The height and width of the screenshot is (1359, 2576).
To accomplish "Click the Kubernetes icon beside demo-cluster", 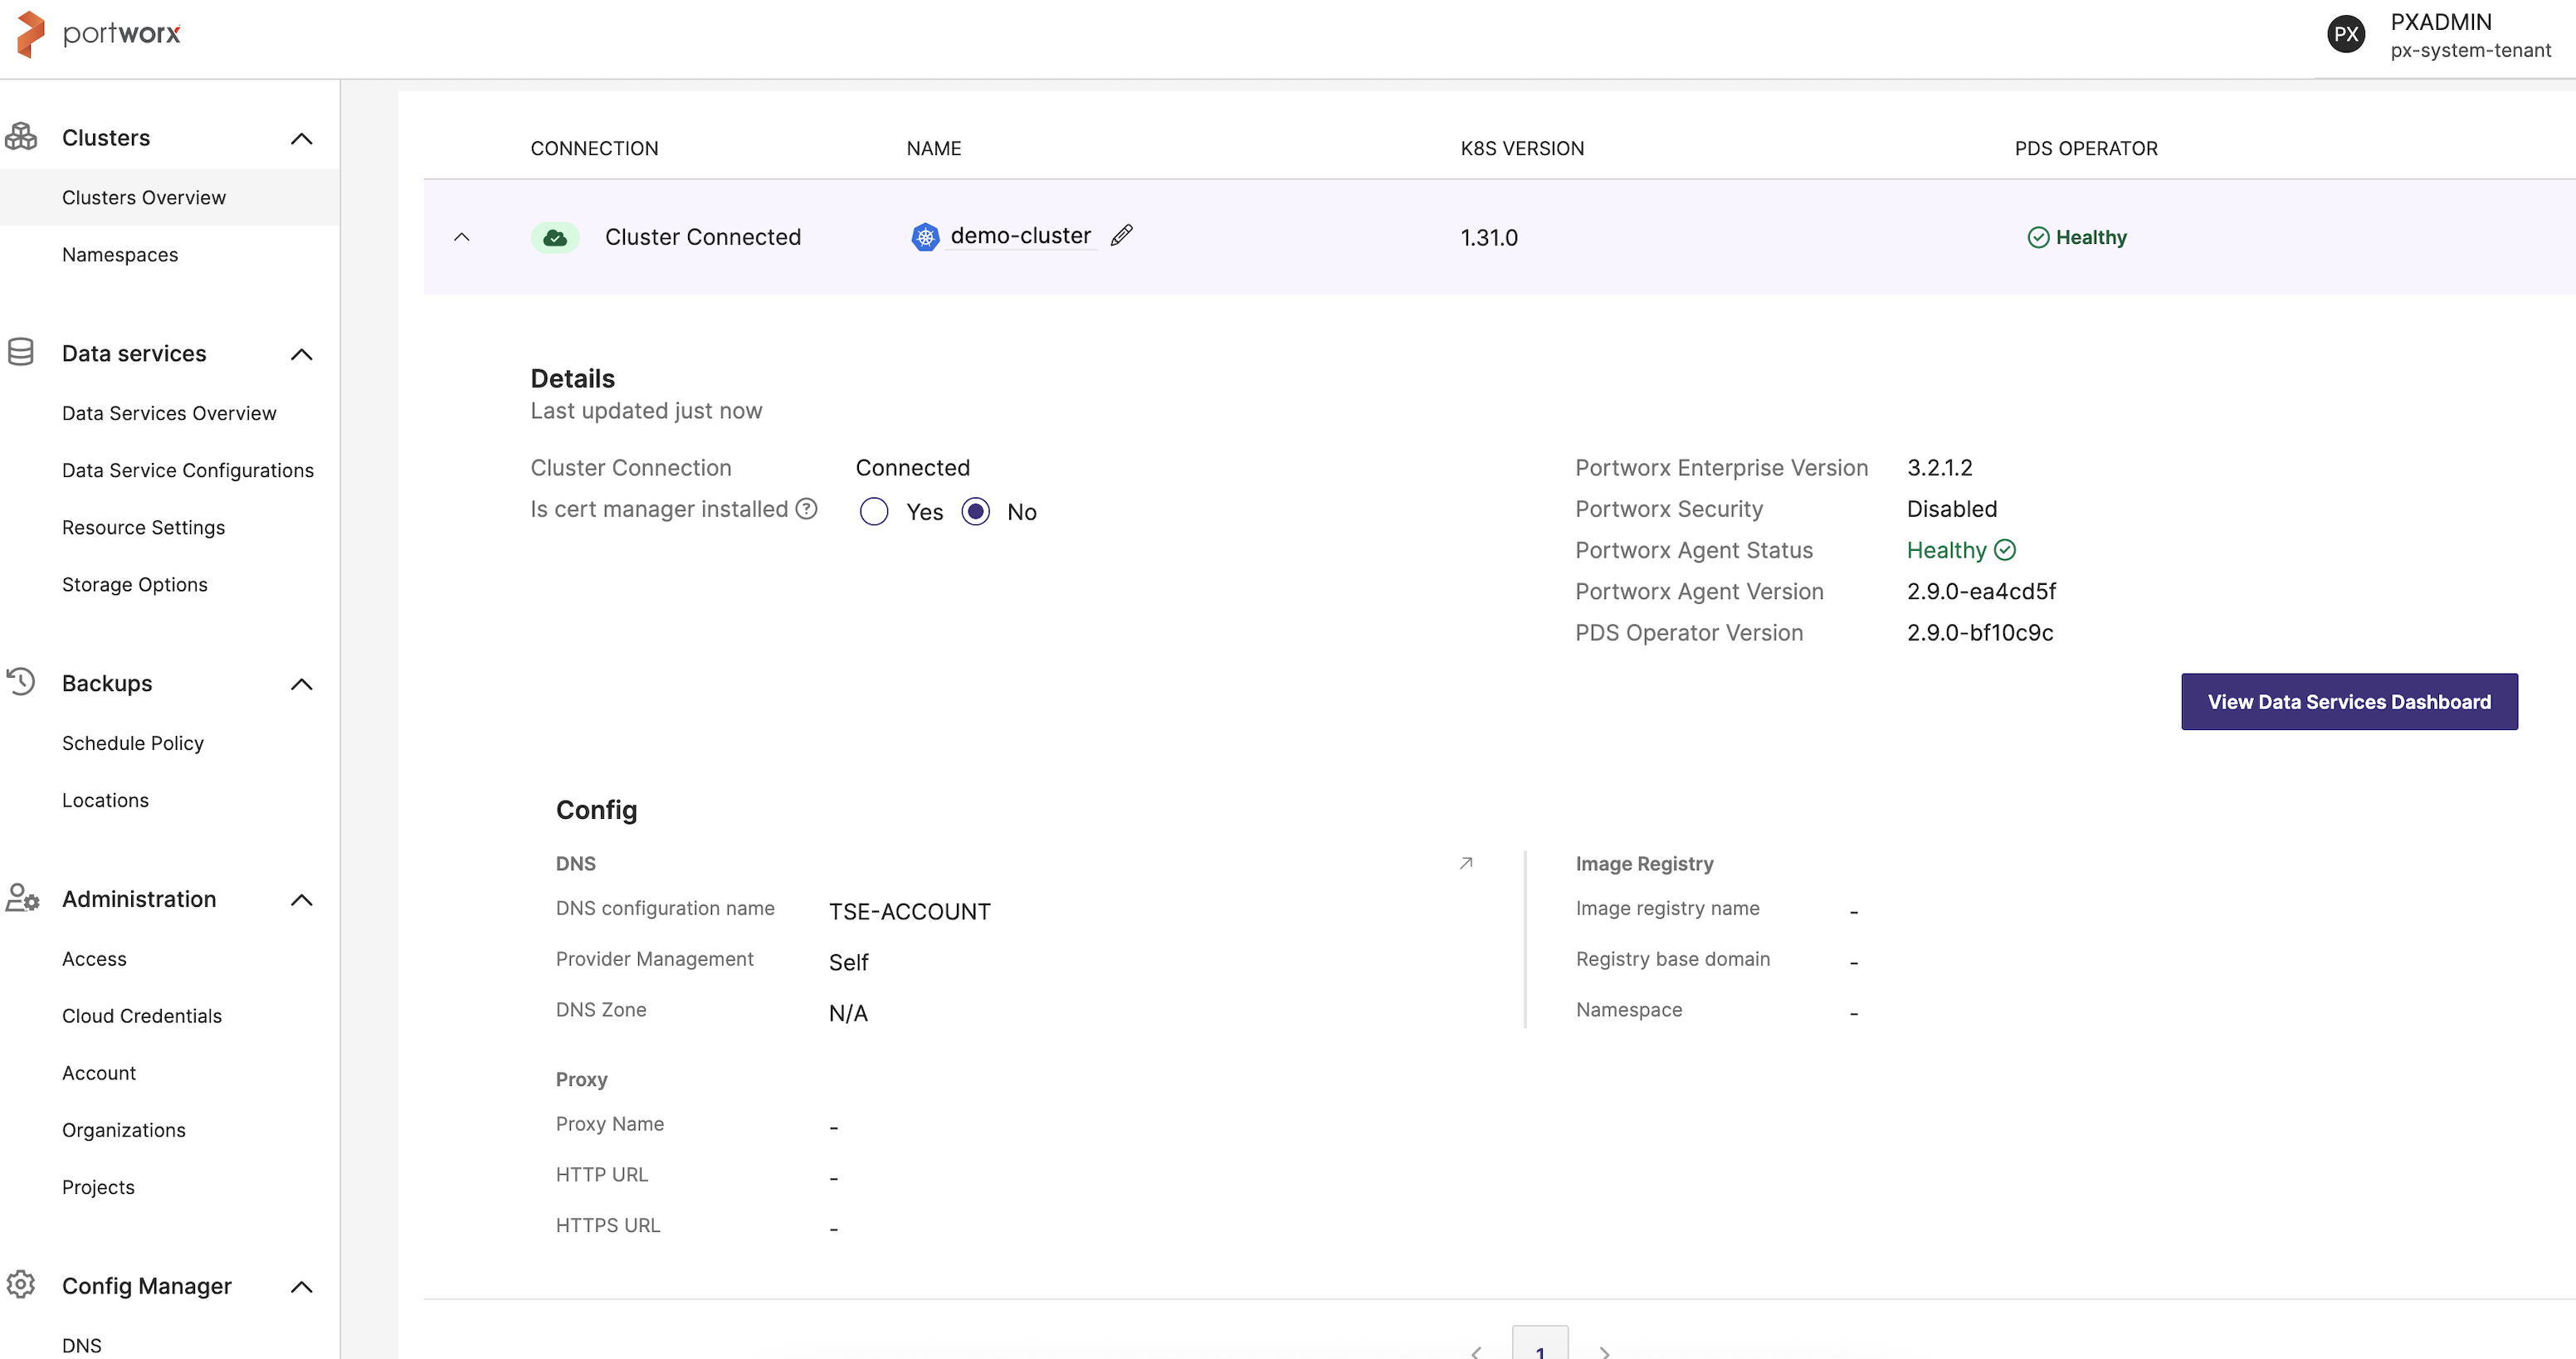I will click(x=925, y=237).
